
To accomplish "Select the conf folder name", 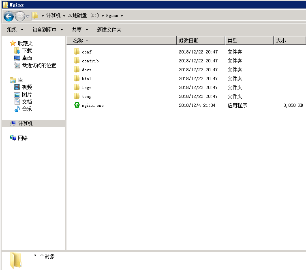I will (87, 52).
